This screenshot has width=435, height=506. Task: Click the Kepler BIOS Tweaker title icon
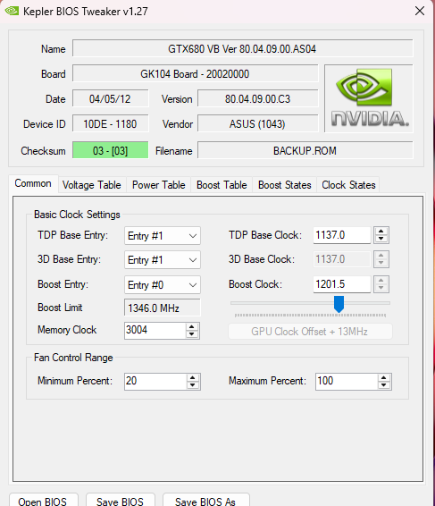pos(12,11)
